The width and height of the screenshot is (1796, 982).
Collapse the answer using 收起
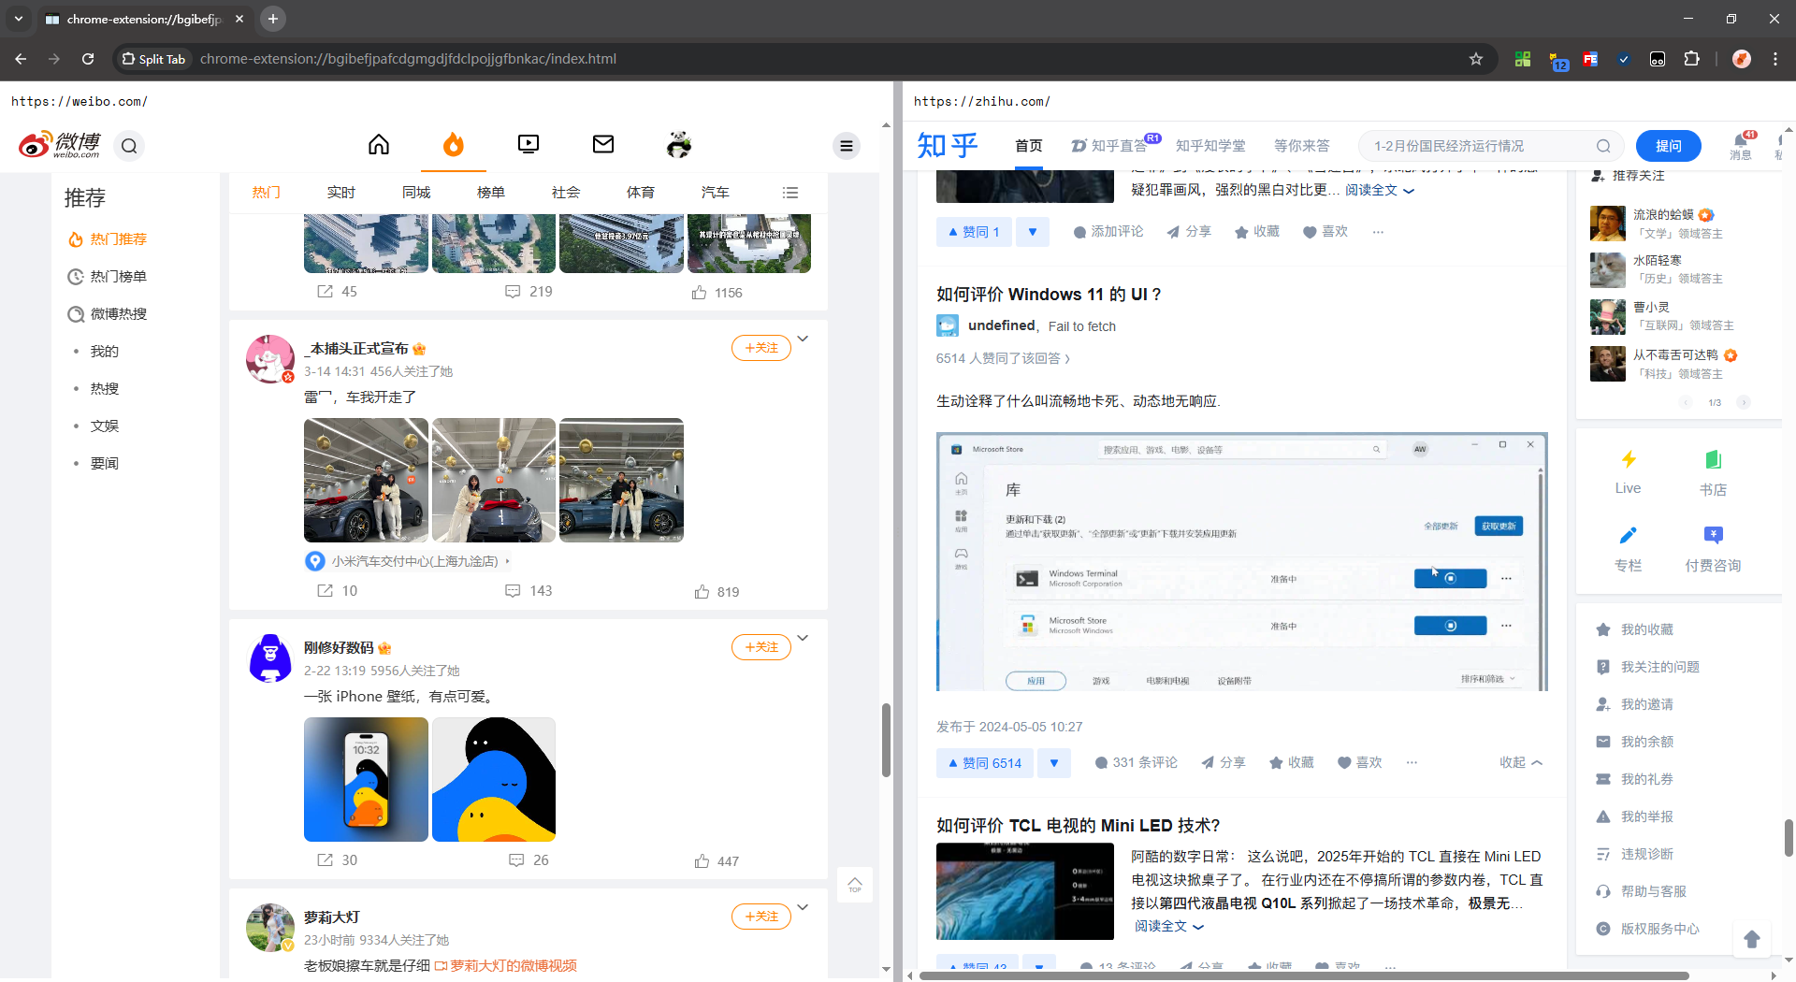click(1520, 762)
